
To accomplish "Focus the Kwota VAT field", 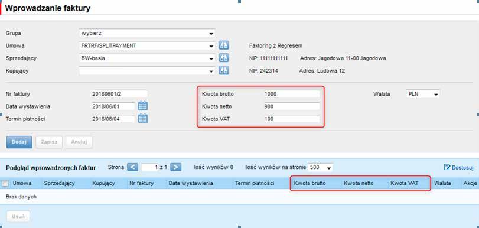I will click(292, 119).
